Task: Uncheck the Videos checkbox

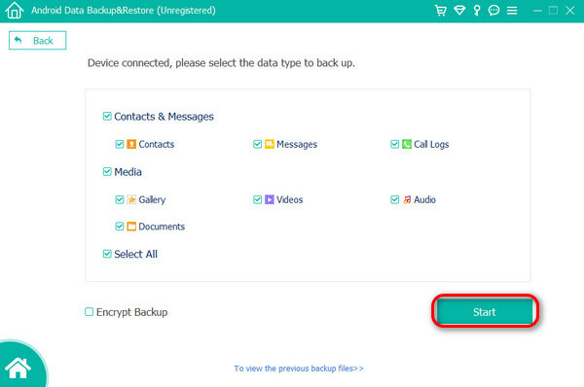Action: coord(257,200)
